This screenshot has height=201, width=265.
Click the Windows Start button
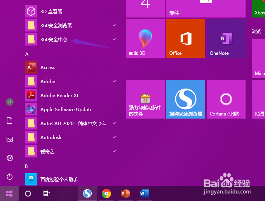coord(9,194)
